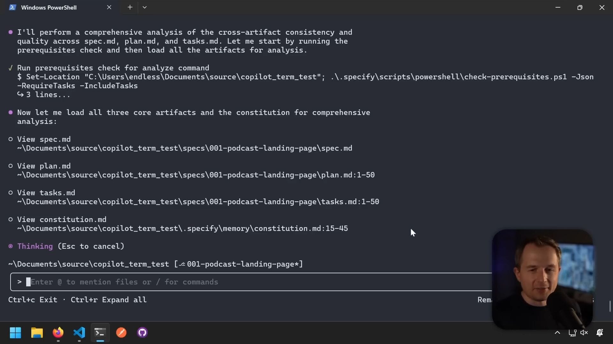Open the network status tray icon
This screenshot has width=613, height=344.
572,333
